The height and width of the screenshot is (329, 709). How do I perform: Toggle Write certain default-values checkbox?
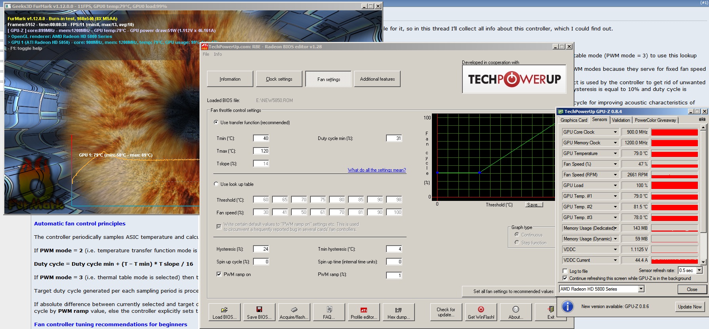(x=219, y=227)
